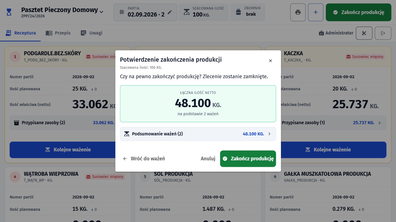Click Surowiec mięsny tag on Wątroba wieprzowa

coord(105,177)
